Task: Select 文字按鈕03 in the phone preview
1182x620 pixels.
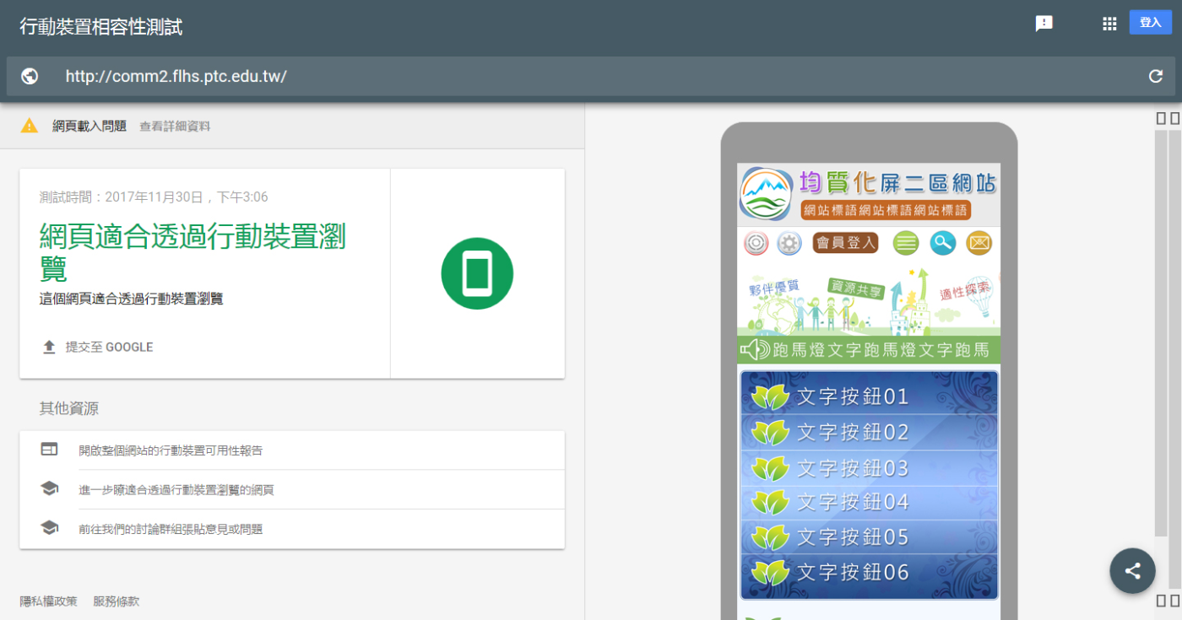Action: pos(869,468)
